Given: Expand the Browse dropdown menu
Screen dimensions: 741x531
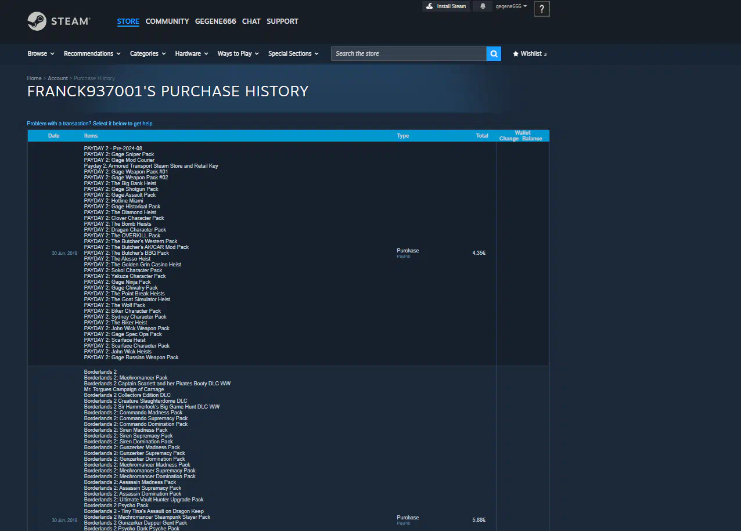Looking at the screenshot, I should pos(41,53).
